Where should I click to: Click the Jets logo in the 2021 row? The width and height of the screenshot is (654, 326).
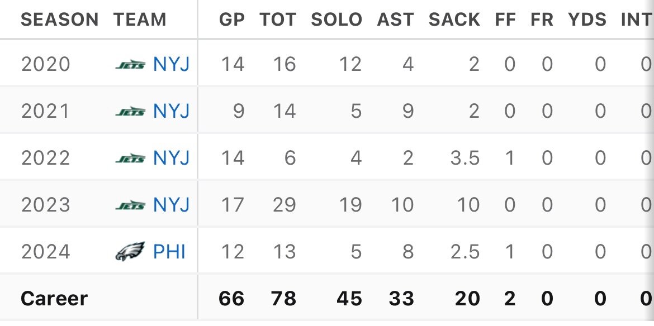(130, 112)
